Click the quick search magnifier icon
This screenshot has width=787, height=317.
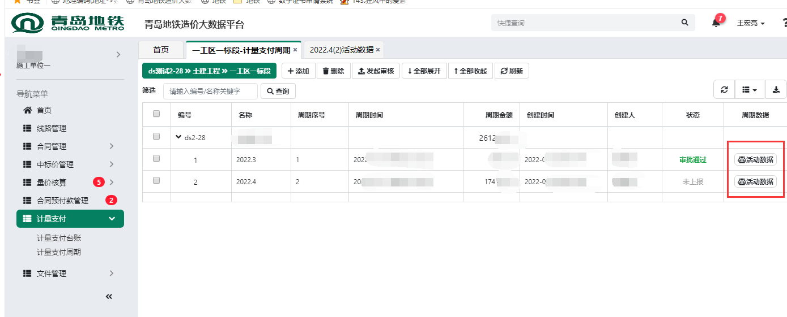[684, 23]
